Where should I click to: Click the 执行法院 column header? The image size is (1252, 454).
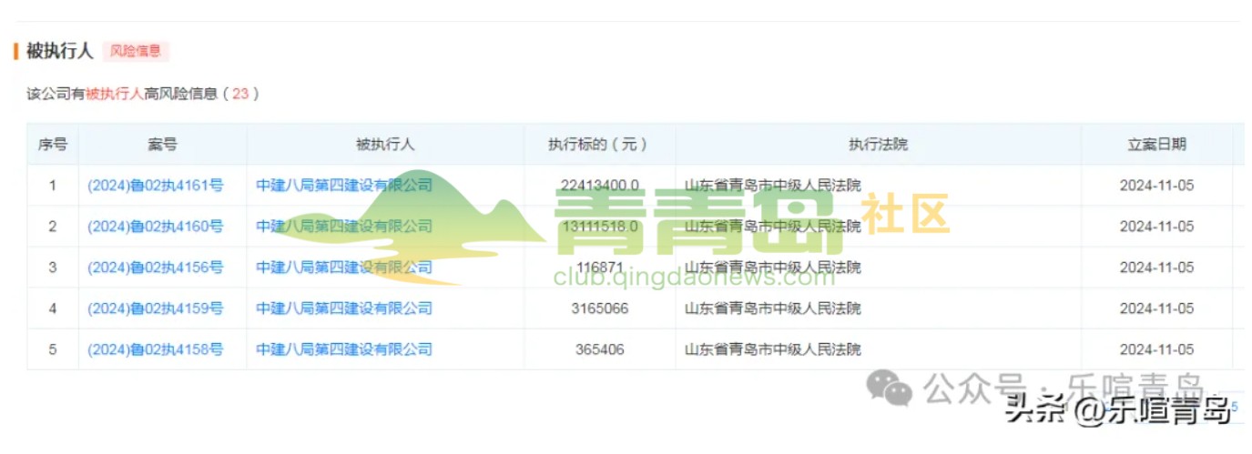(x=878, y=145)
